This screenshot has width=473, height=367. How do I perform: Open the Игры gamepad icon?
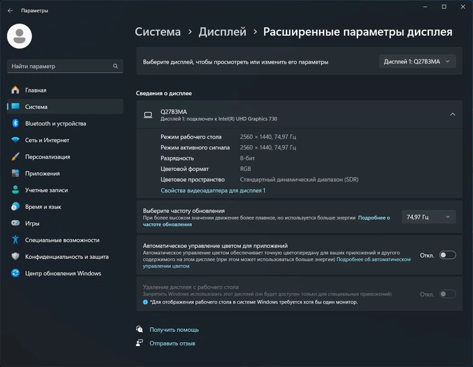(x=16, y=223)
